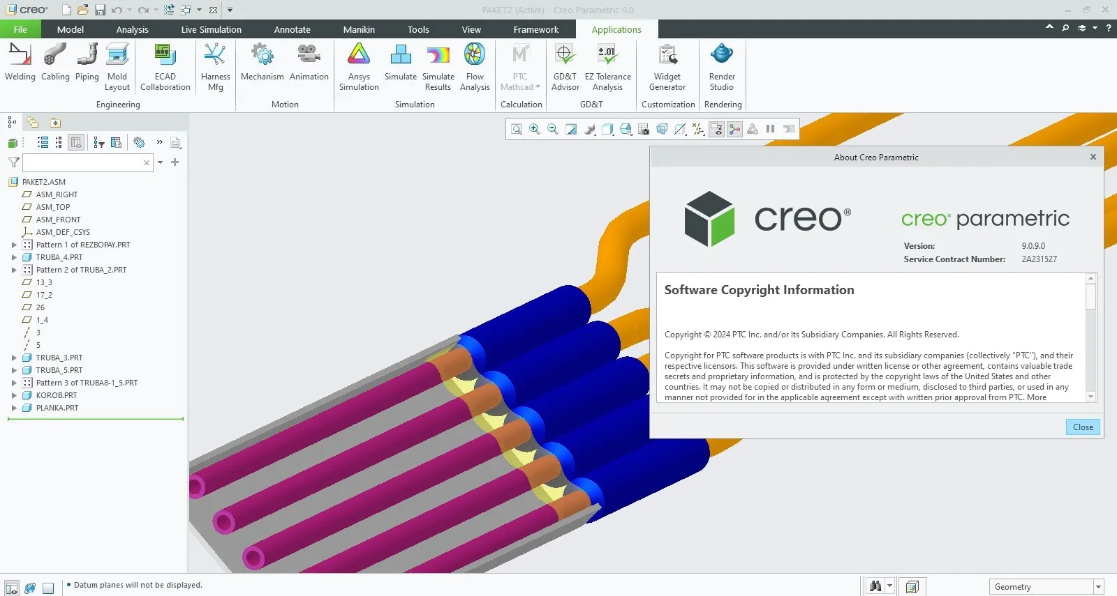The image size is (1117, 596).
Task: Close the About Creo Parametric dialog
Action: [x=1083, y=427]
